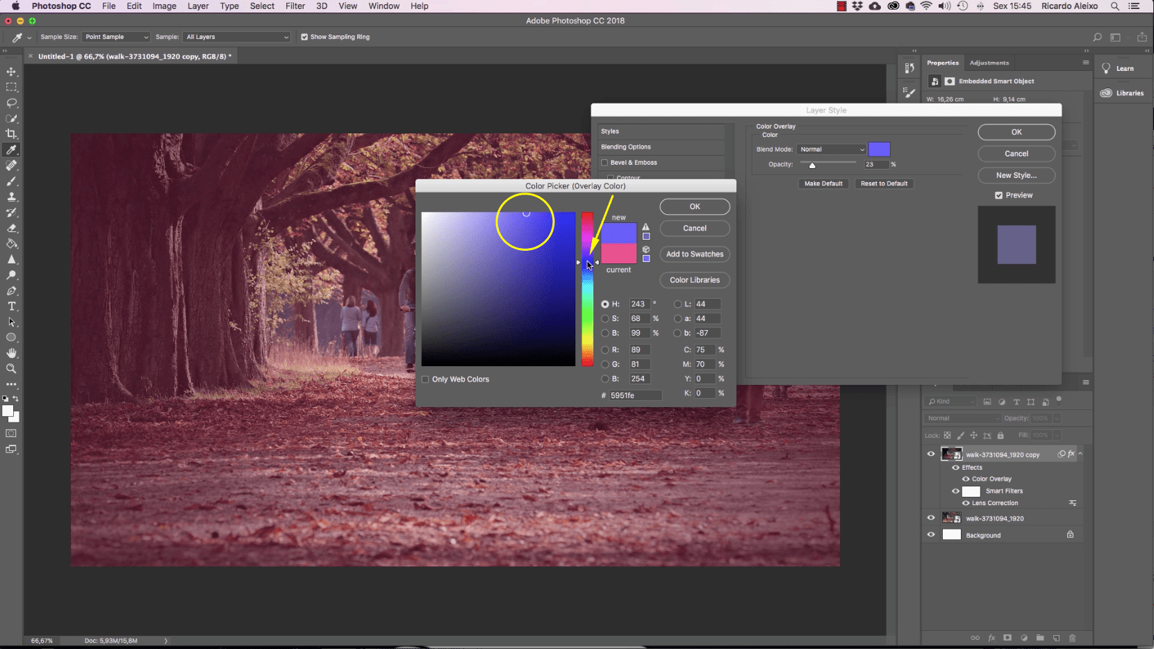The image size is (1154, 649).
Task: Select the Lasso tool
Action: point(11,103)
